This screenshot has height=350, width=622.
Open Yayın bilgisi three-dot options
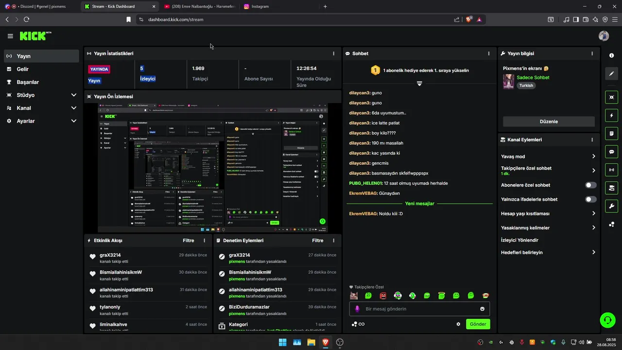point(592,53)
